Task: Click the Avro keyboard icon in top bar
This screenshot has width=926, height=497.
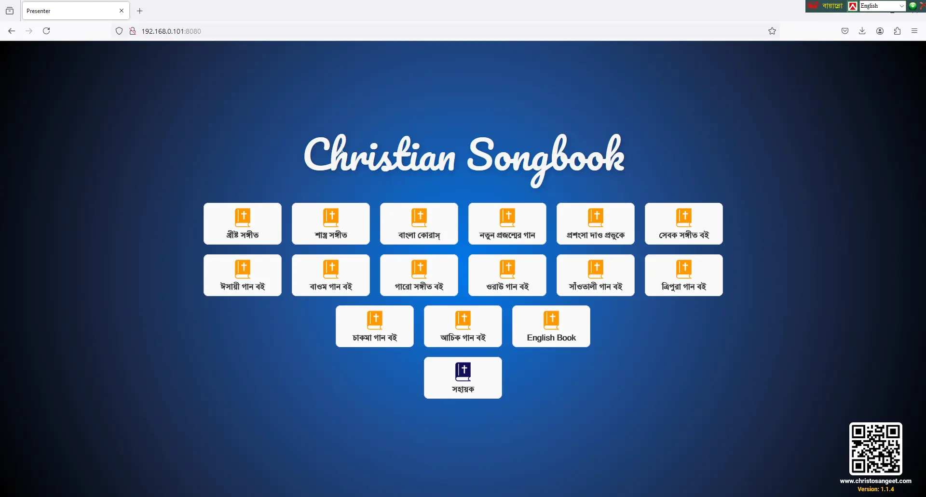Action: [852, 6]
